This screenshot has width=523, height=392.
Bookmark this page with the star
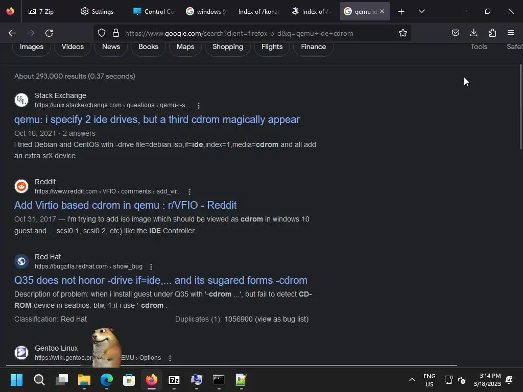pyautogui.click(x=403, y=33)
